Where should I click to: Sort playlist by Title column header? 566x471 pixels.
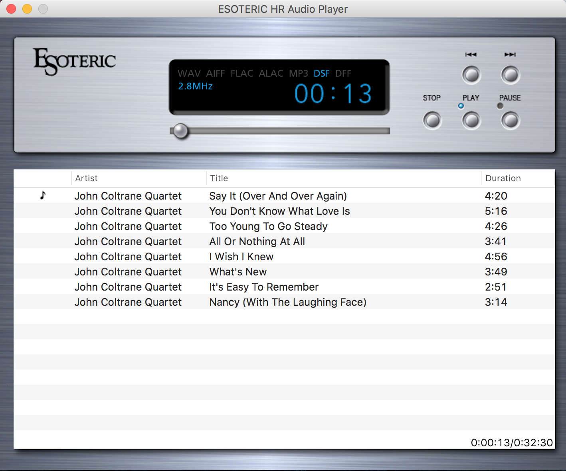pyautogui.click(x=219, y=178)
